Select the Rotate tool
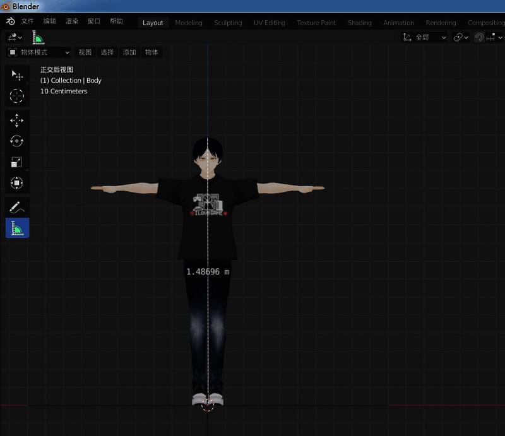 tap(17, 141)
